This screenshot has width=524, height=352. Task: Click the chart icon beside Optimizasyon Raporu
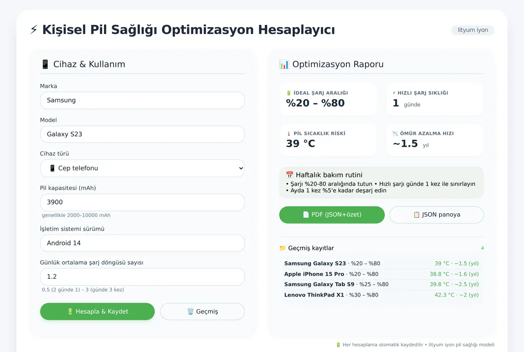(284, 64)
